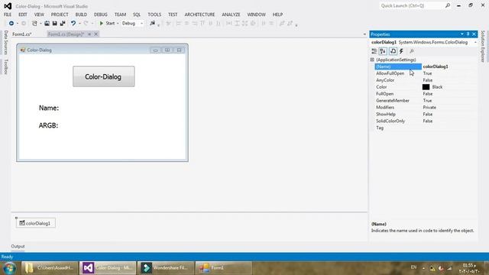Click the Redo toolbar icon

(x=86, y=24)
